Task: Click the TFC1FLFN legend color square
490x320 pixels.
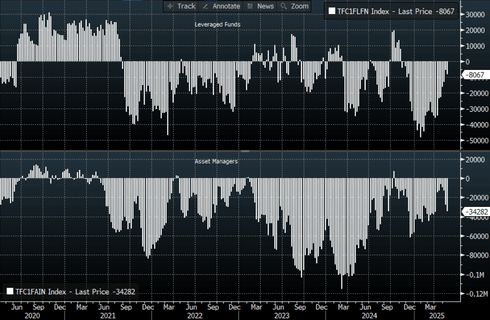Action: (332, 12)
